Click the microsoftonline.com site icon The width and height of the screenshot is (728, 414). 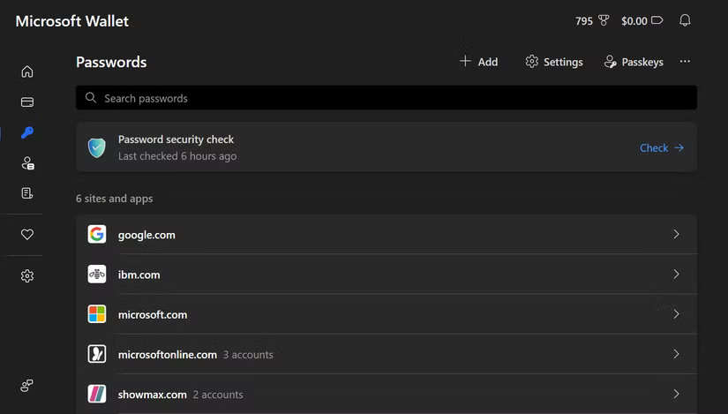click(96, 354)
